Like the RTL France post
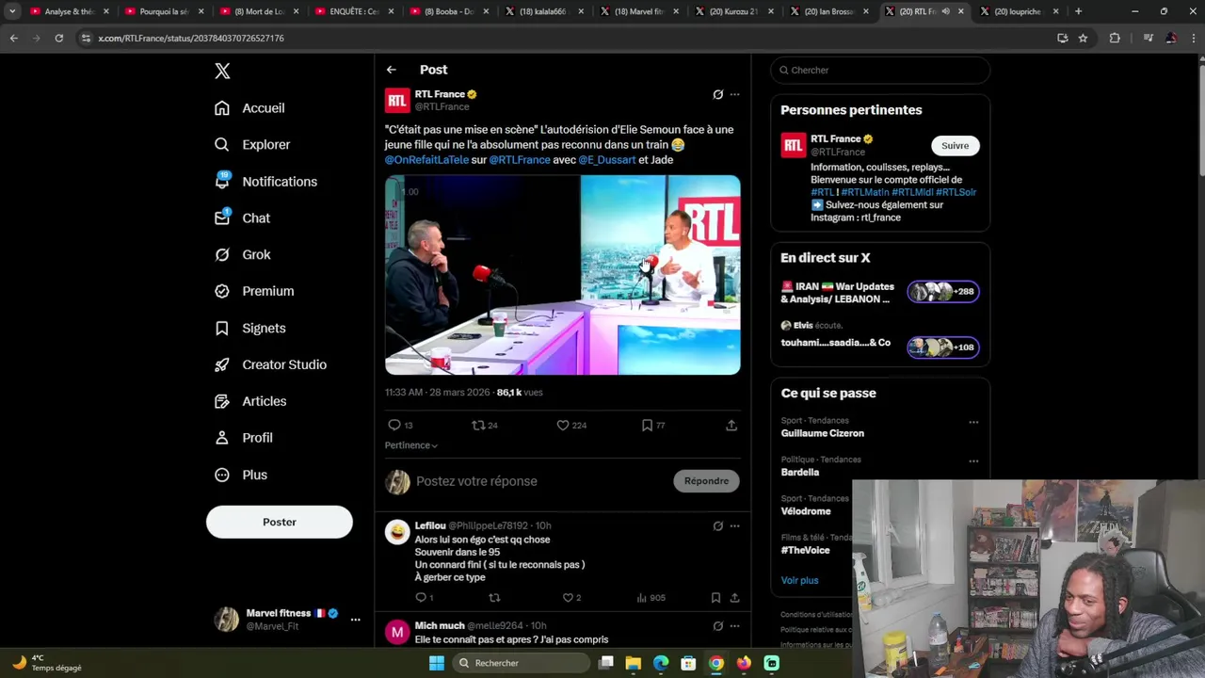1205x678 pixels. [x=563, y=426]
